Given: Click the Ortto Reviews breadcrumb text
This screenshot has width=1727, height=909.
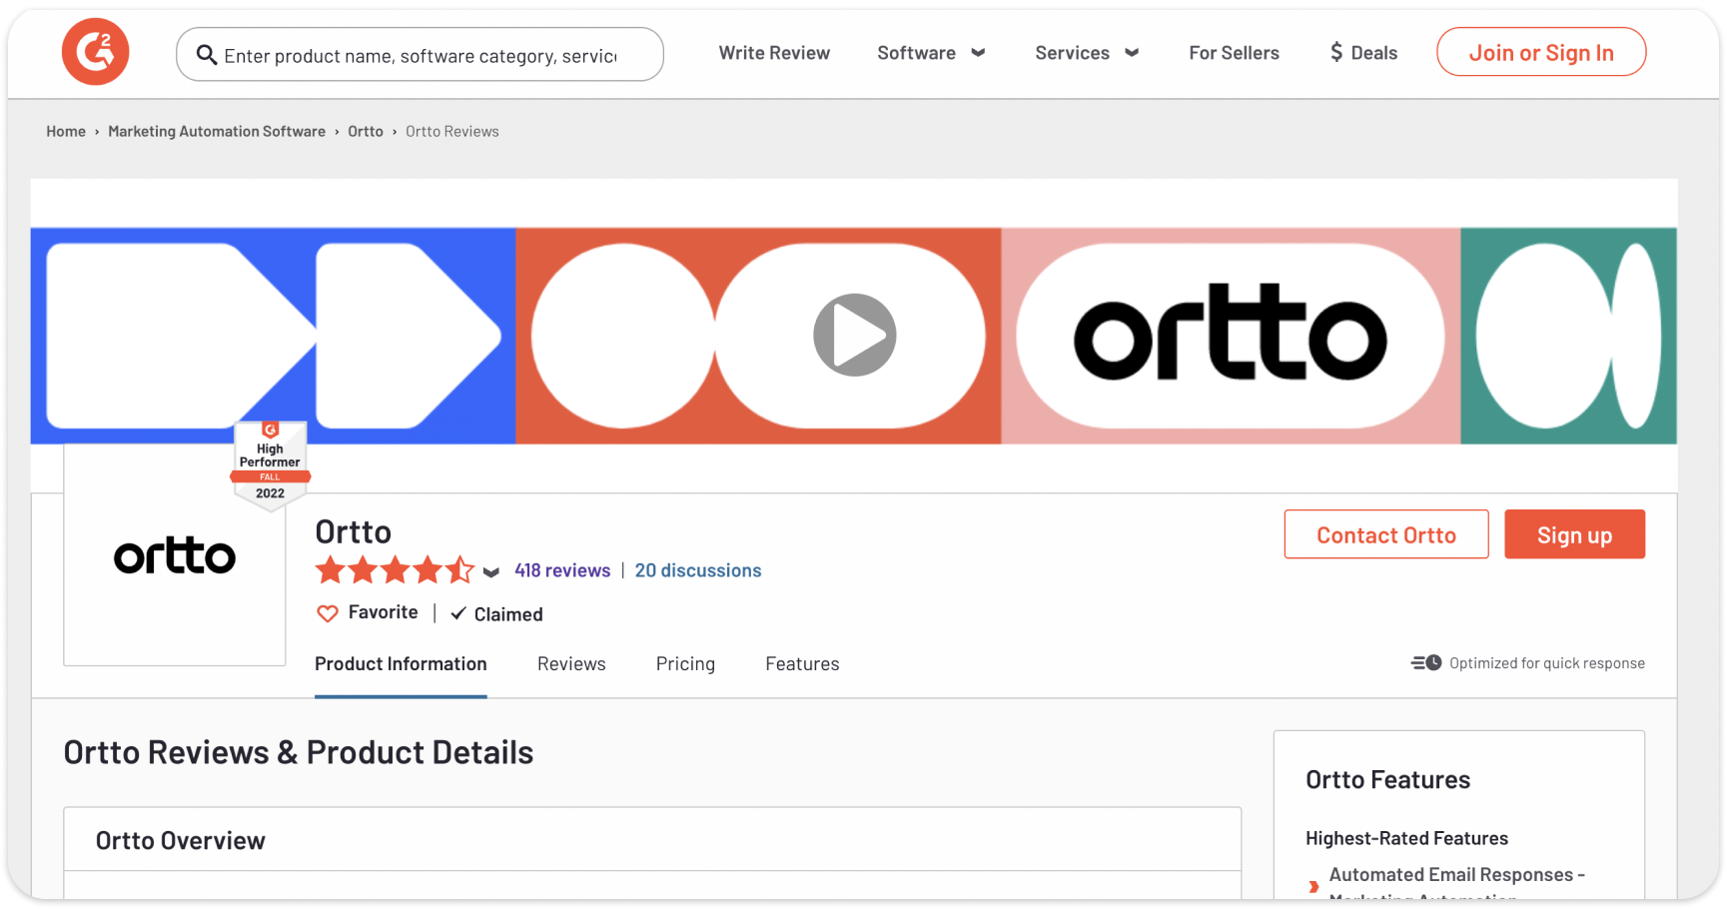Looking at the screenshot, I should [452, 132].
